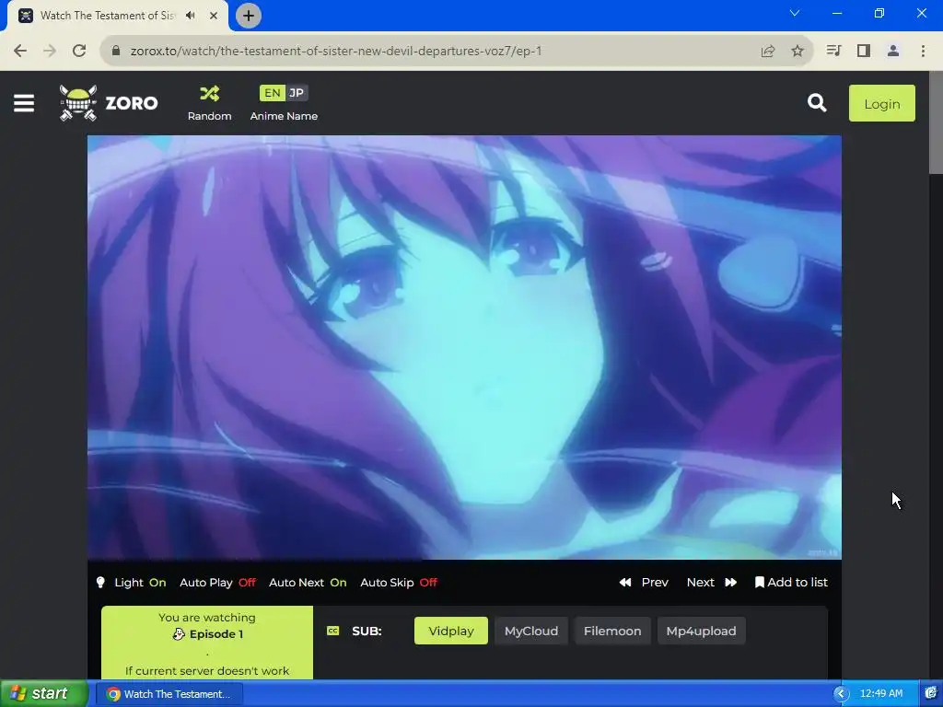This screenshot has height=707, width=943.
Task: Close the Watch The Testament tab
Action: pos(214,16)
